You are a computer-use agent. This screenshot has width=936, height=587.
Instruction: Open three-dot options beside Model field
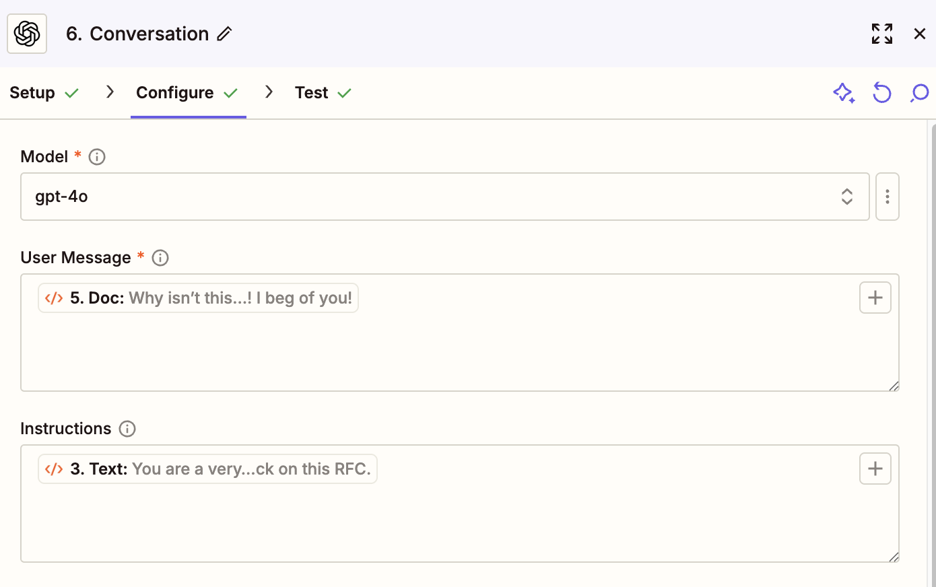pos(887,197)
